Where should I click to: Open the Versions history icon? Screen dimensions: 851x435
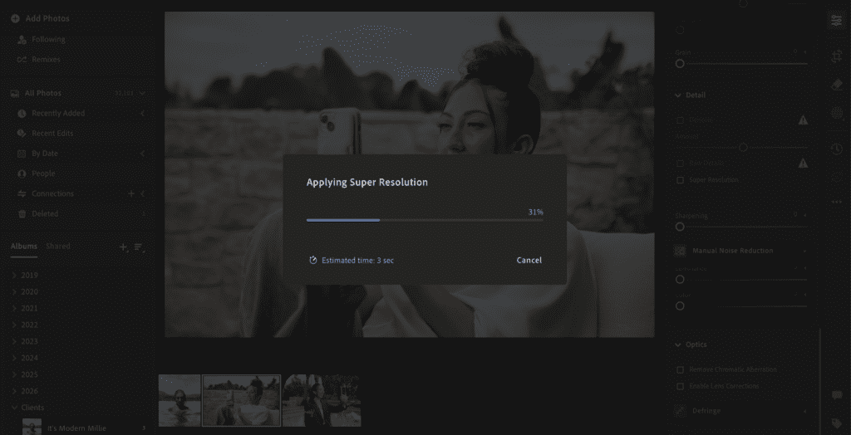(x=837, y=149)
